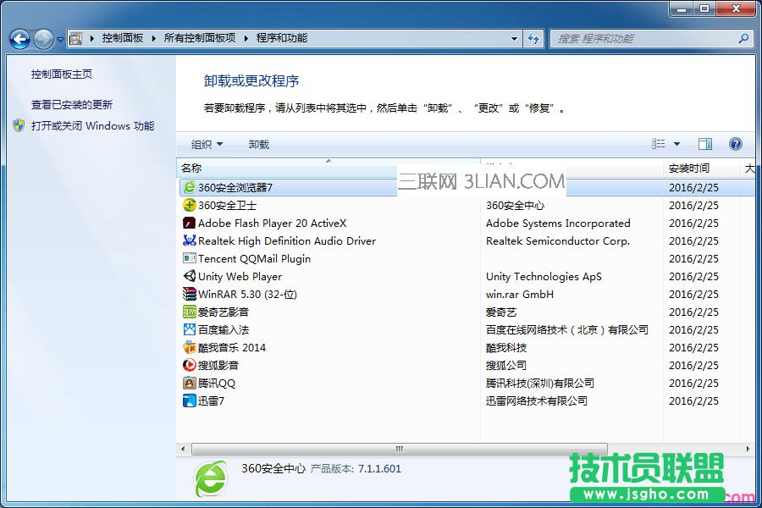
Task: Click the 爱奇艺影音 icon
Action: (x=189, y=312)
